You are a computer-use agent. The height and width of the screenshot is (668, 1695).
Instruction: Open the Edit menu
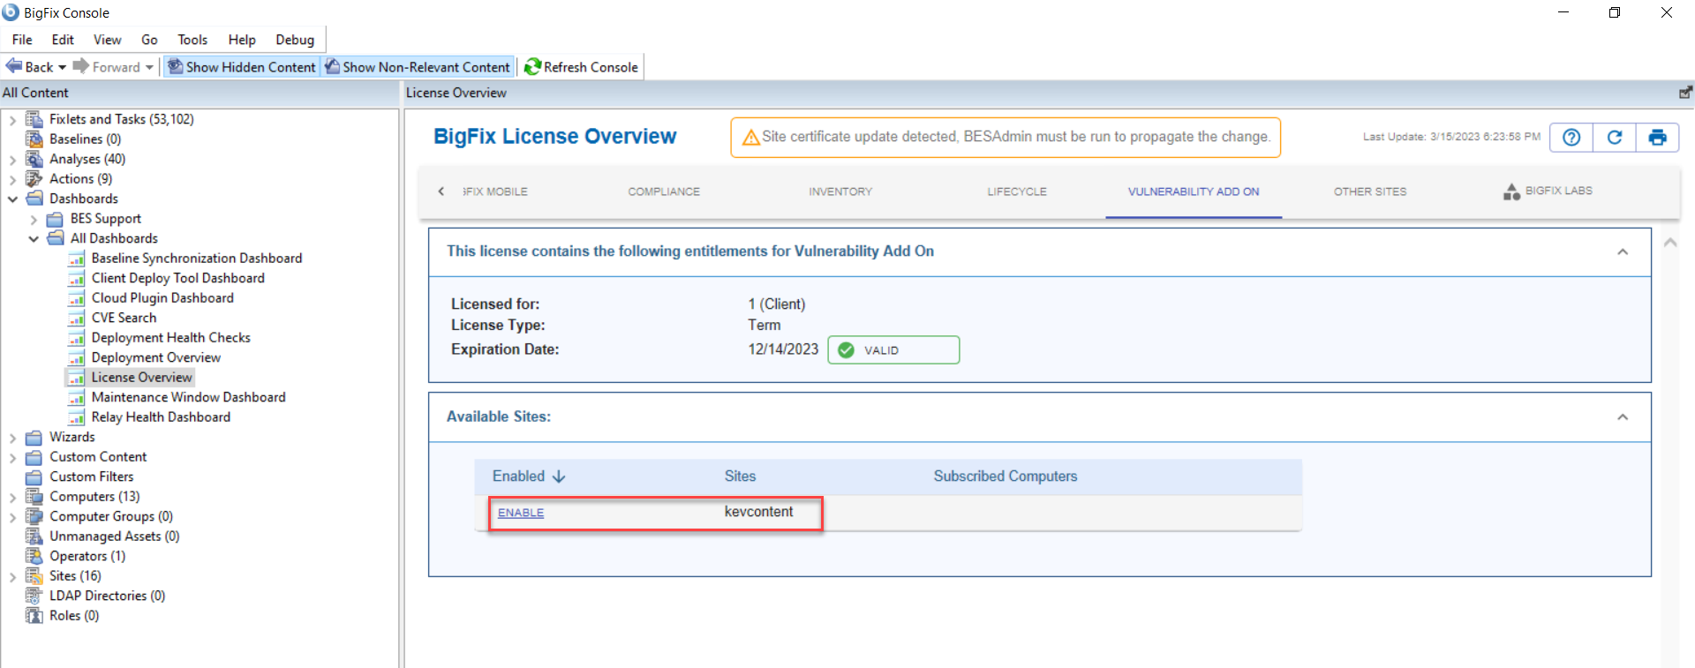(63, 40)
